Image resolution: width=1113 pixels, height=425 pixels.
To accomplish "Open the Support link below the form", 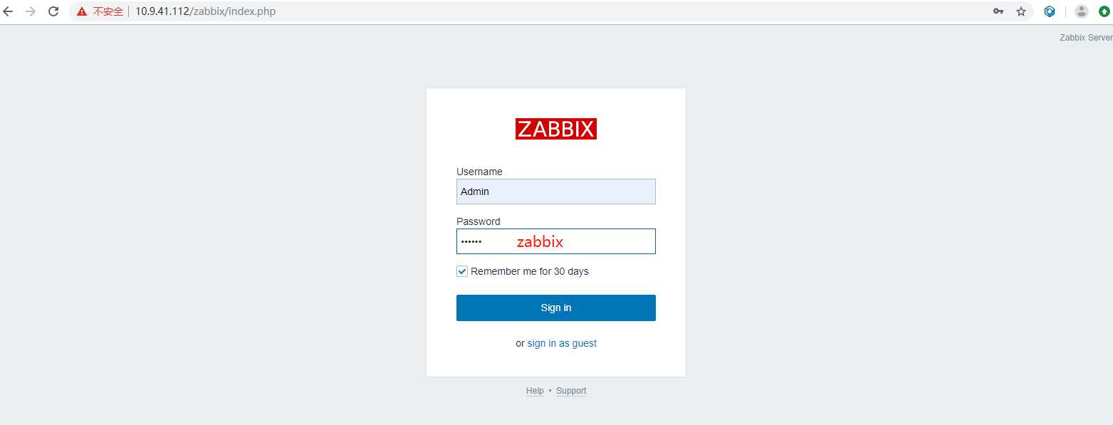I will (571, 391).
